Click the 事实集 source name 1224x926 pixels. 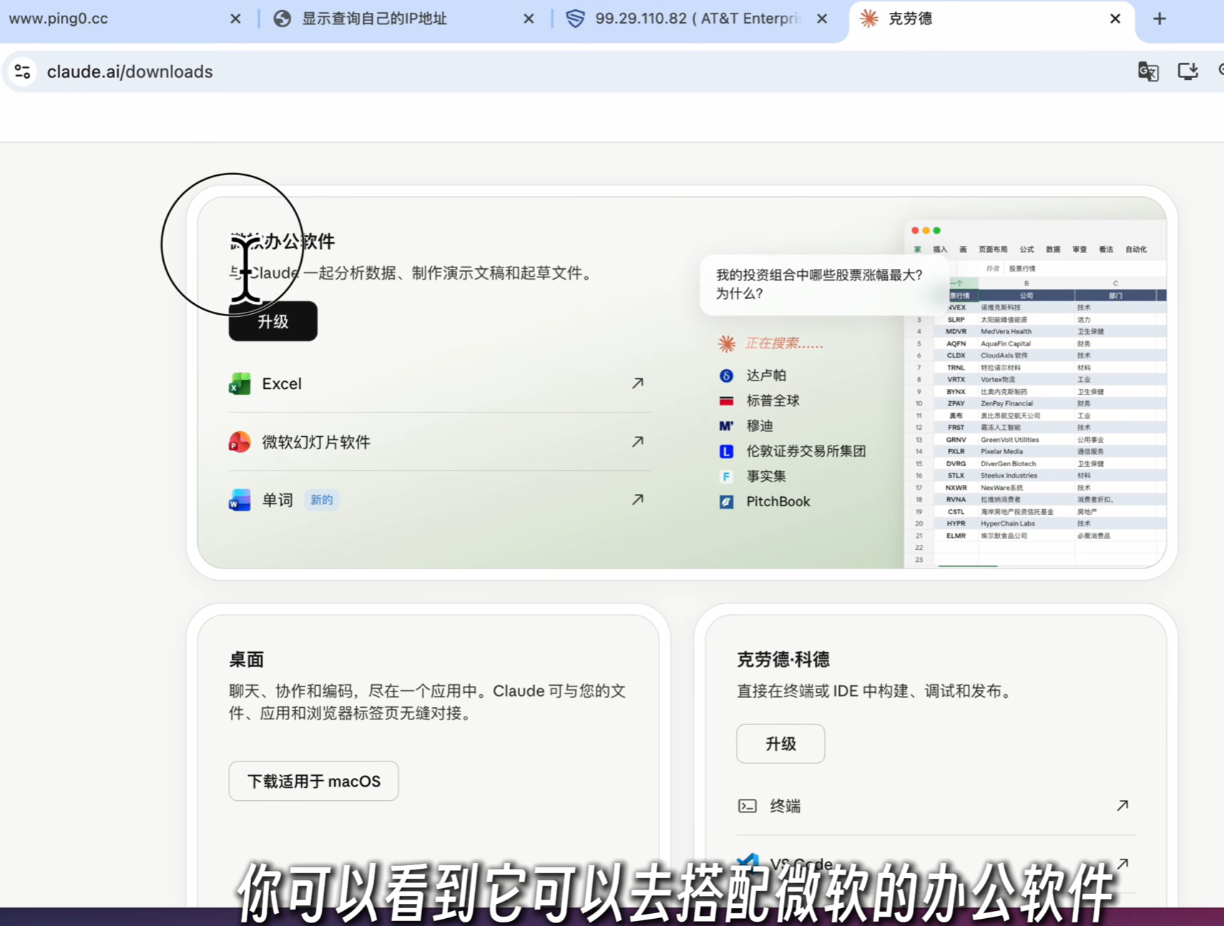766,476
